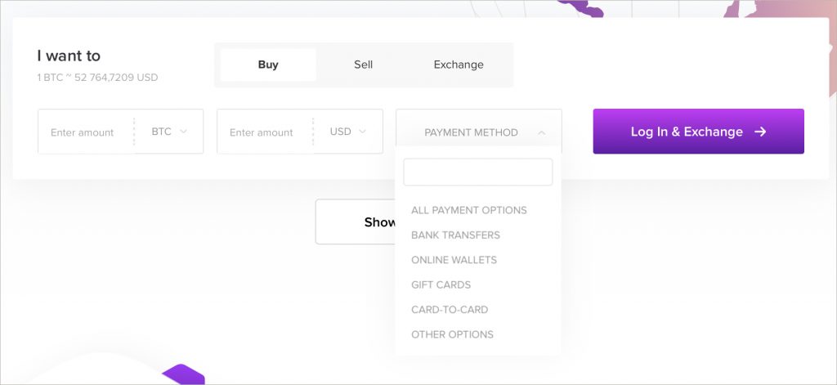Click the BTC currency chevron icon
This screenshot has width=837, height=385.
(183, 132)
